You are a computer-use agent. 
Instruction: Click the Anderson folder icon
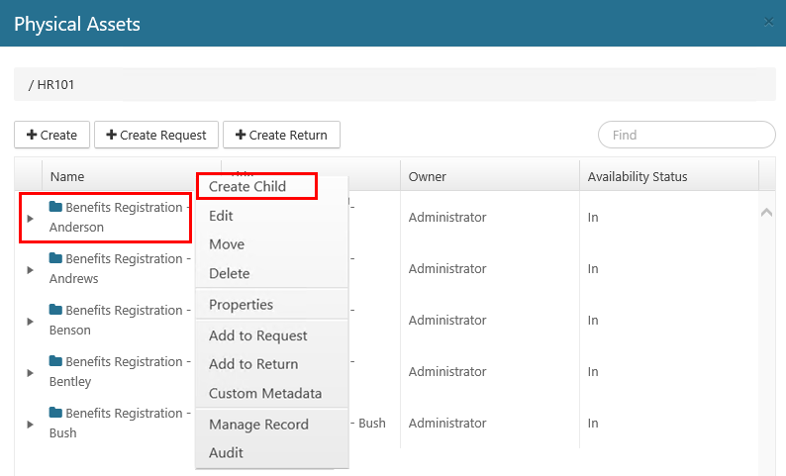(x=56, y=208)
